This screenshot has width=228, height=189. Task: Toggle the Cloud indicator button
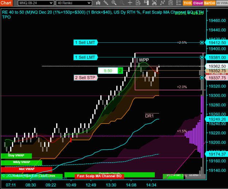tap(198, 3)
